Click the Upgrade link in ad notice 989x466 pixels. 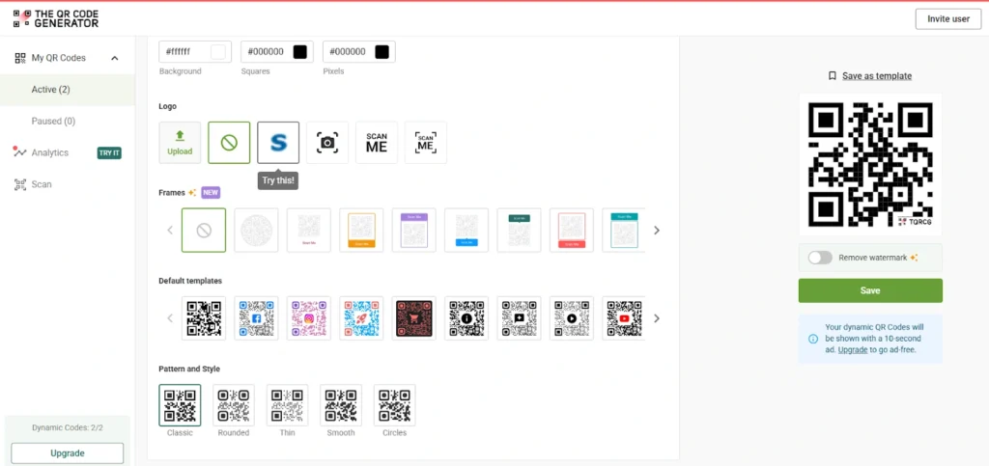coord(853,349)
